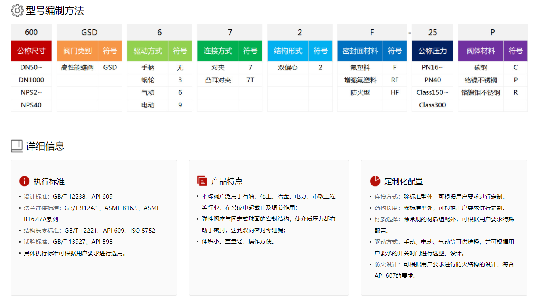Select the 连接方式 column header
The image size is (533, 300).
[218, 51]
